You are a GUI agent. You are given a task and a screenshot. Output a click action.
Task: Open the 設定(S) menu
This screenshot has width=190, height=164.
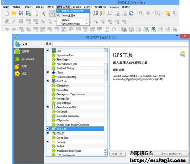50,7
